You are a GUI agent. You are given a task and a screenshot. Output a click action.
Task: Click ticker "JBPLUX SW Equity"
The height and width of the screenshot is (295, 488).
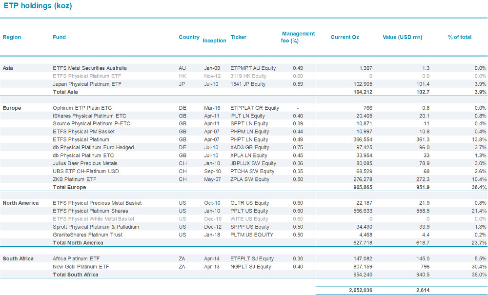[x=253, y=163]
